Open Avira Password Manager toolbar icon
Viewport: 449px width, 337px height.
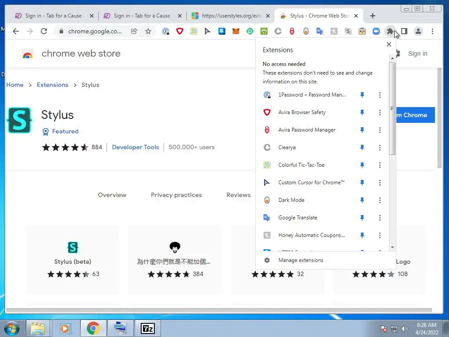pos(292,31)
